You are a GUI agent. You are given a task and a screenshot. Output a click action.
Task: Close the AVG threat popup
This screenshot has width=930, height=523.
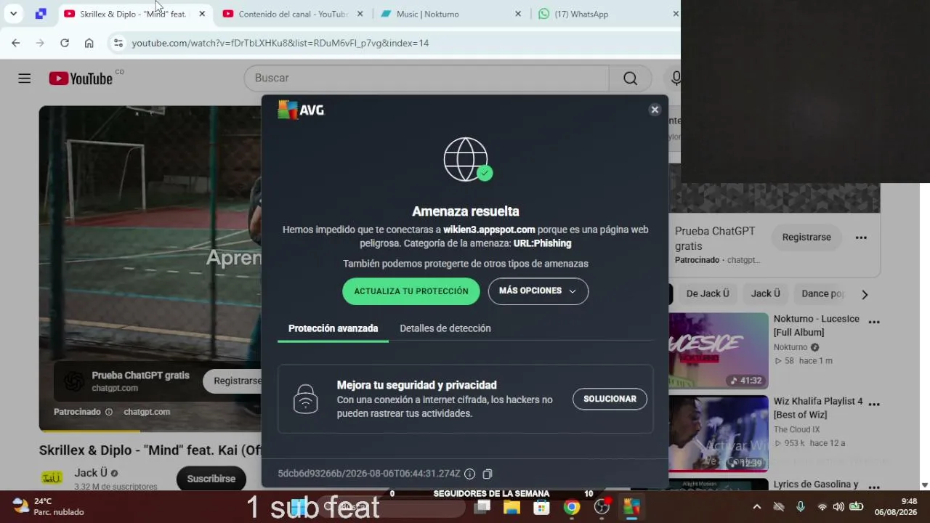coord(655,110)
